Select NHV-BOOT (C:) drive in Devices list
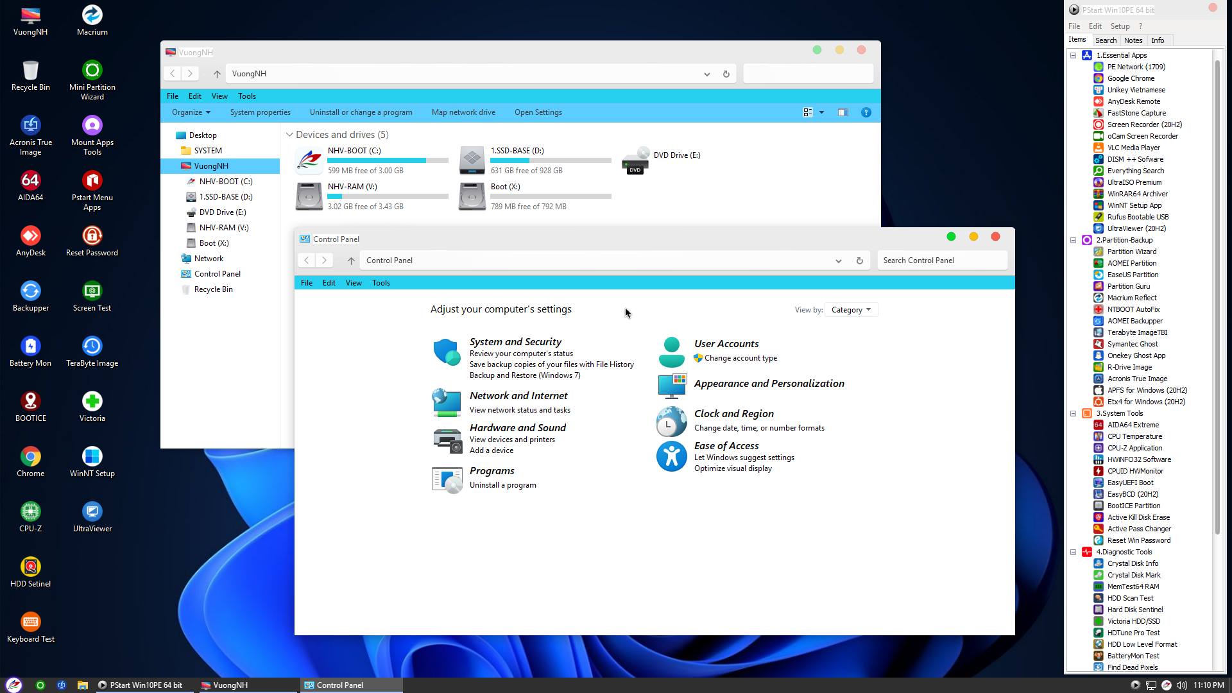The image size is (1232, 693). [372, 160]
